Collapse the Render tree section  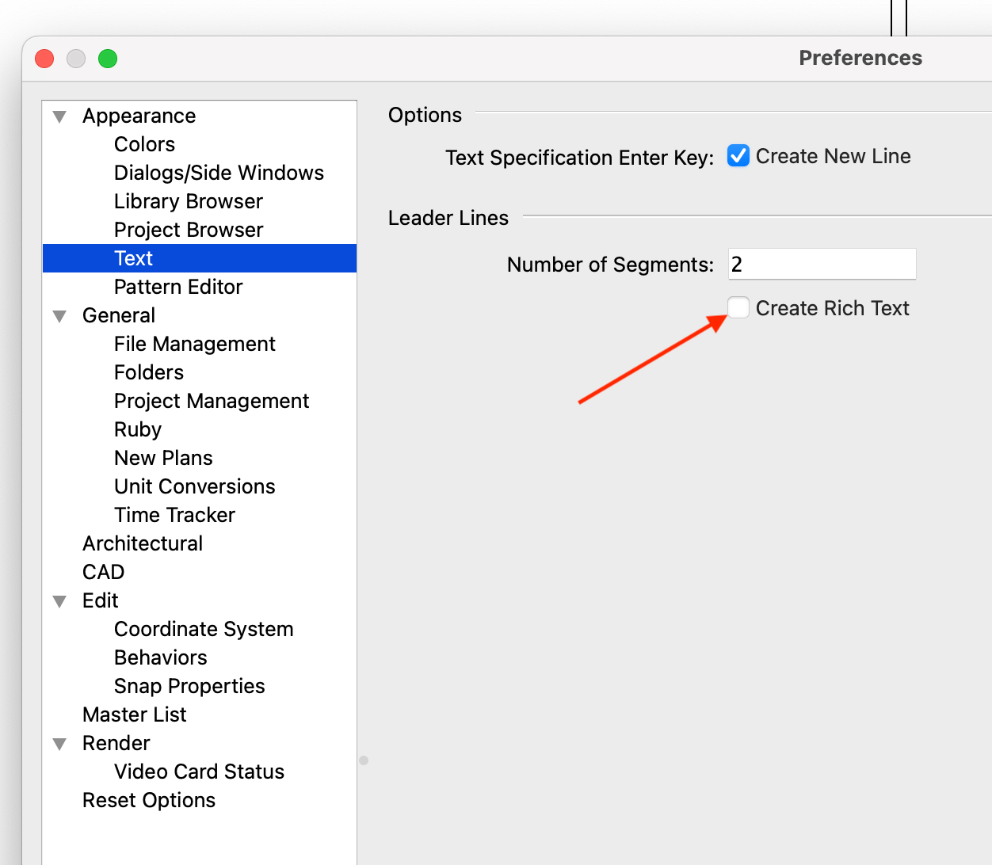pos(59,744)
